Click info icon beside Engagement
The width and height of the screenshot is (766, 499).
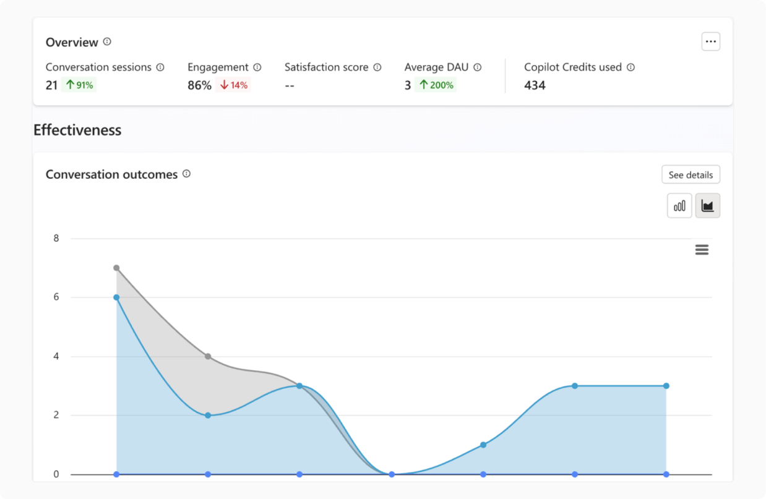257,67
